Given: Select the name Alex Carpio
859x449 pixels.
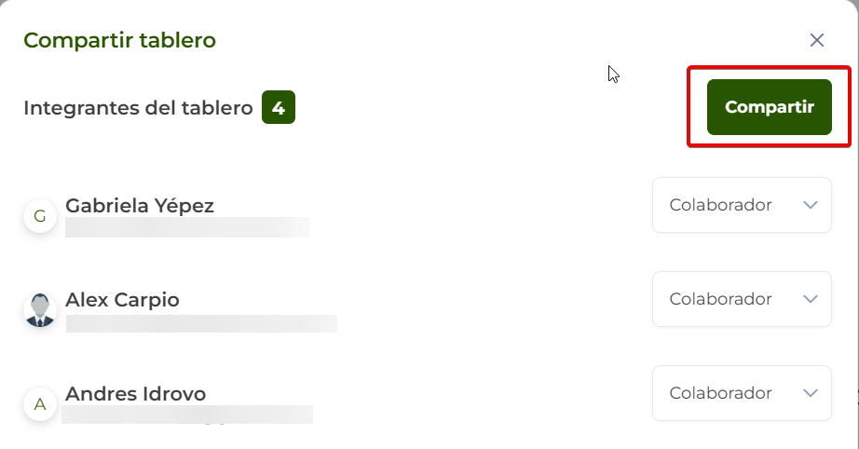Looking at the screenshot, I should click(122, 300).
